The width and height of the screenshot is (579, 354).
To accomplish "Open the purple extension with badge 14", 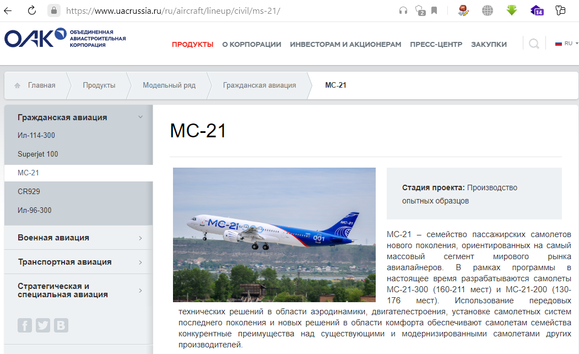I will click(537, 10).
